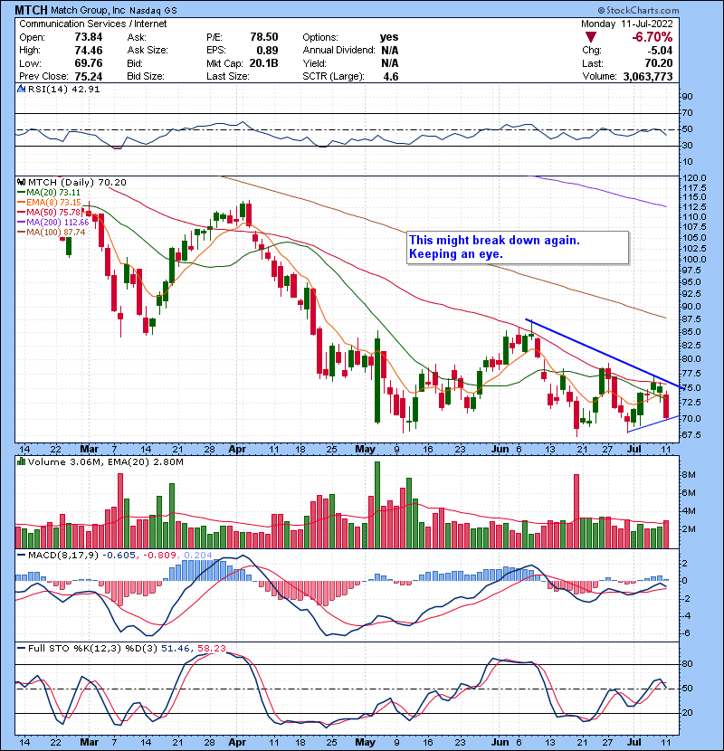Click the stochastic %D value 58.23
Viewport: 724px width, 751px height.
211,648
